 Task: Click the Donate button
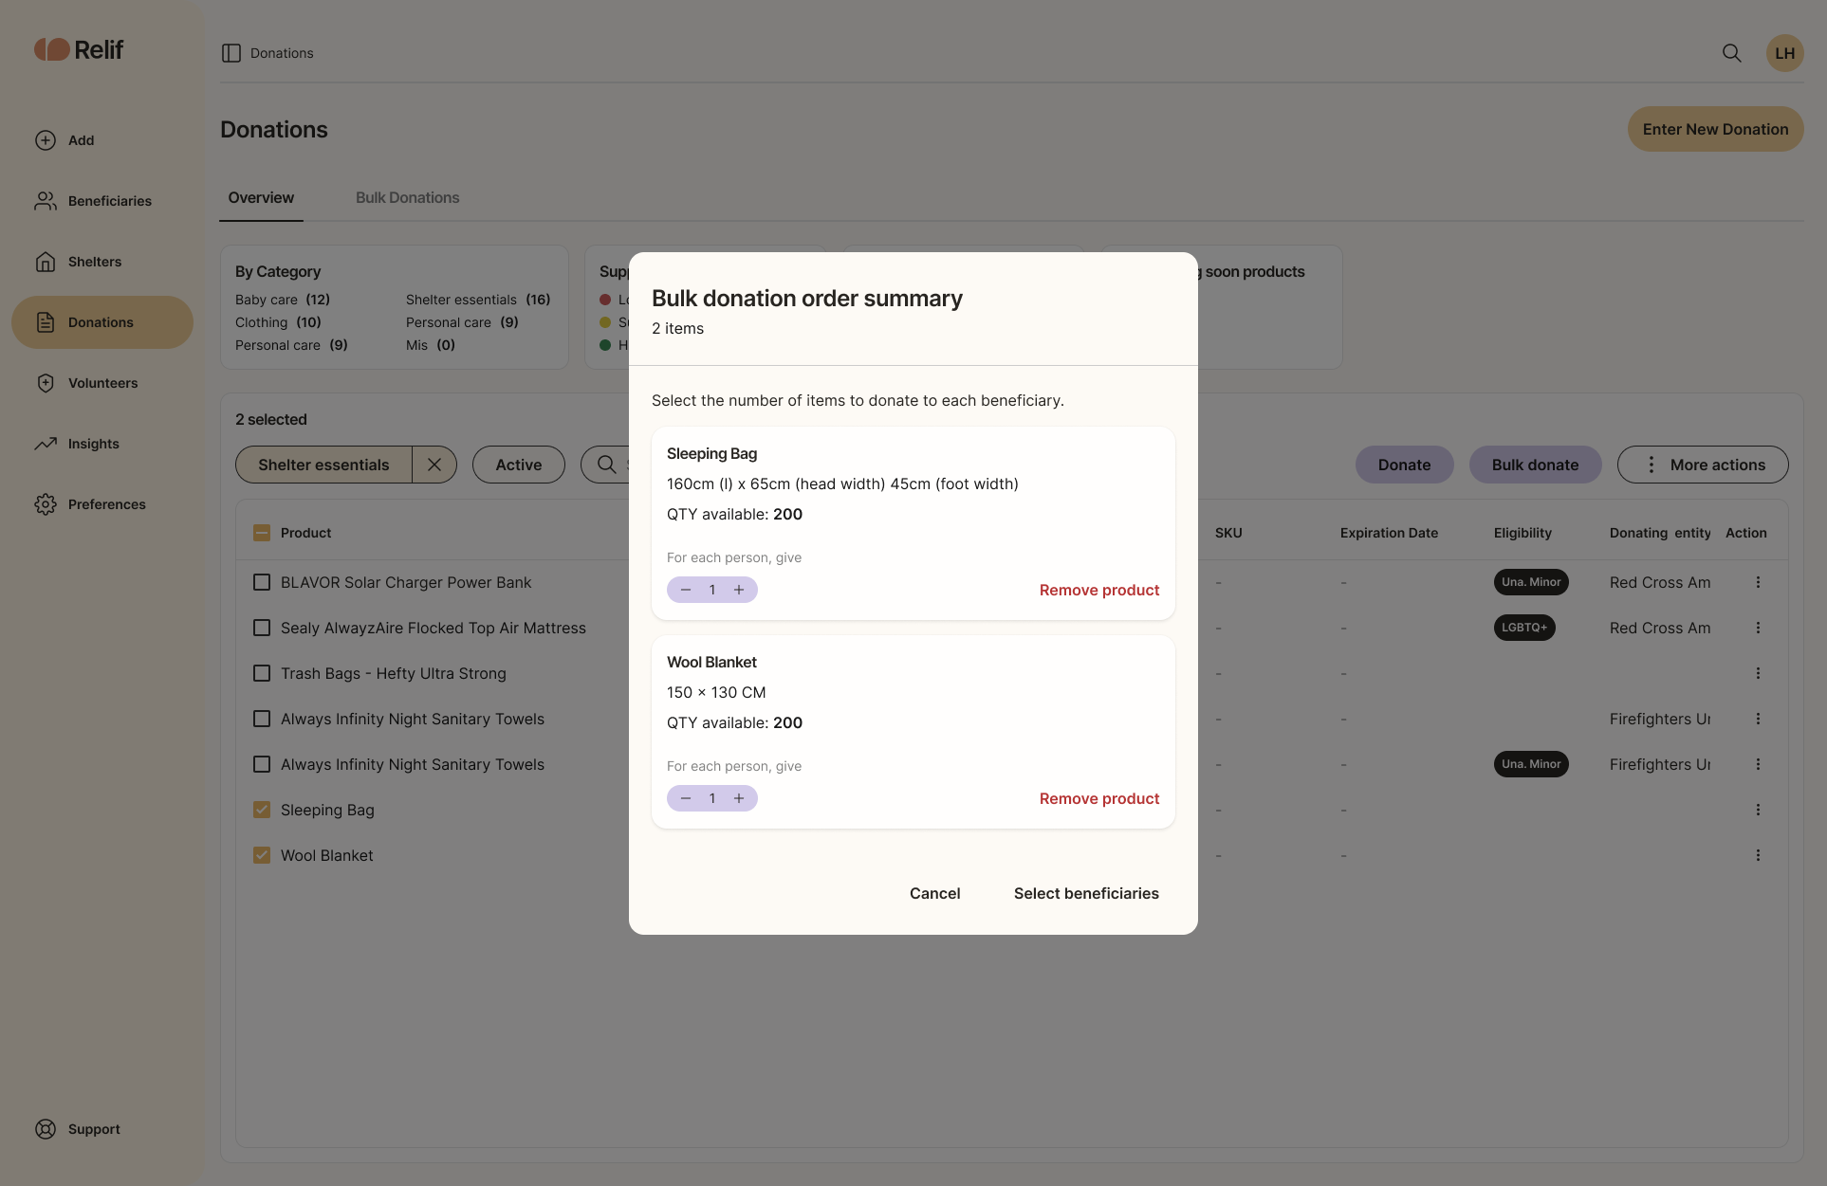click(x=1404, y=465)
